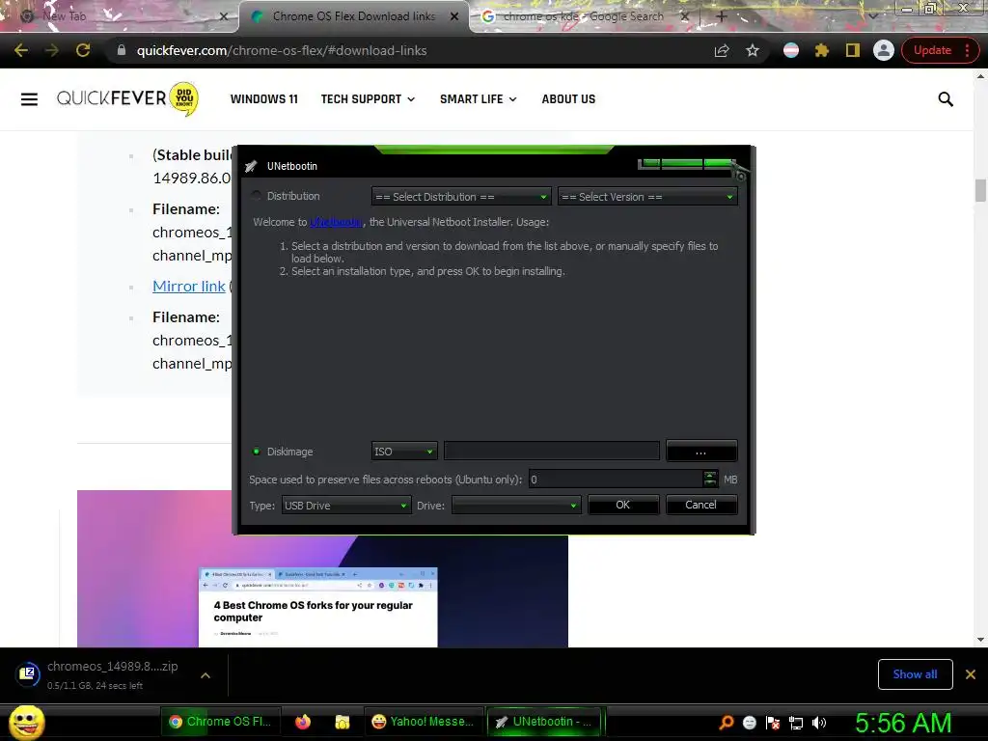Viewport: 988px width, 741px height.
Task: Open the Chrome three-dot menu
Action: pyautogui.click(x=967, y=50)
